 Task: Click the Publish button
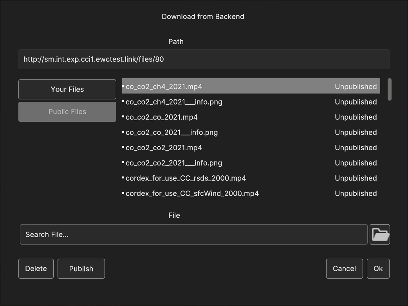[81, 268]
